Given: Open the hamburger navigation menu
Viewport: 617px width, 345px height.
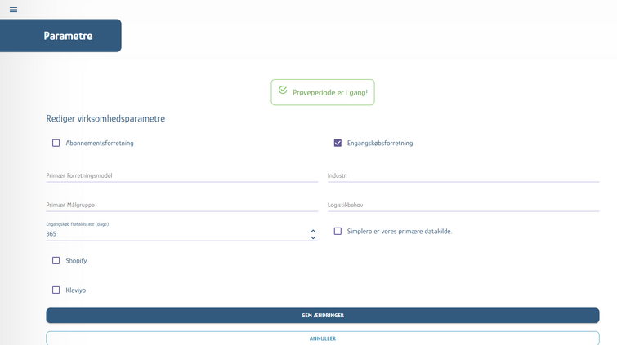Looking at the screenshot, I should pyautogui.click(x=13, y=10).
